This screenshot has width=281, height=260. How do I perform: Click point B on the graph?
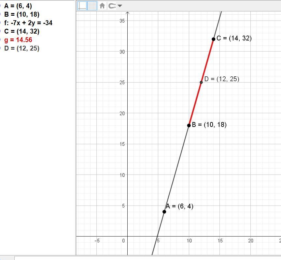tap(189, 125)
